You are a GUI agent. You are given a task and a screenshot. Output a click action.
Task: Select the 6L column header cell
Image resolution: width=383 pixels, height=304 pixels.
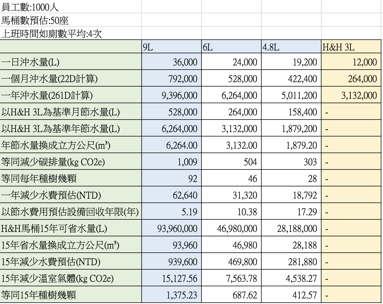click(231, 47)
